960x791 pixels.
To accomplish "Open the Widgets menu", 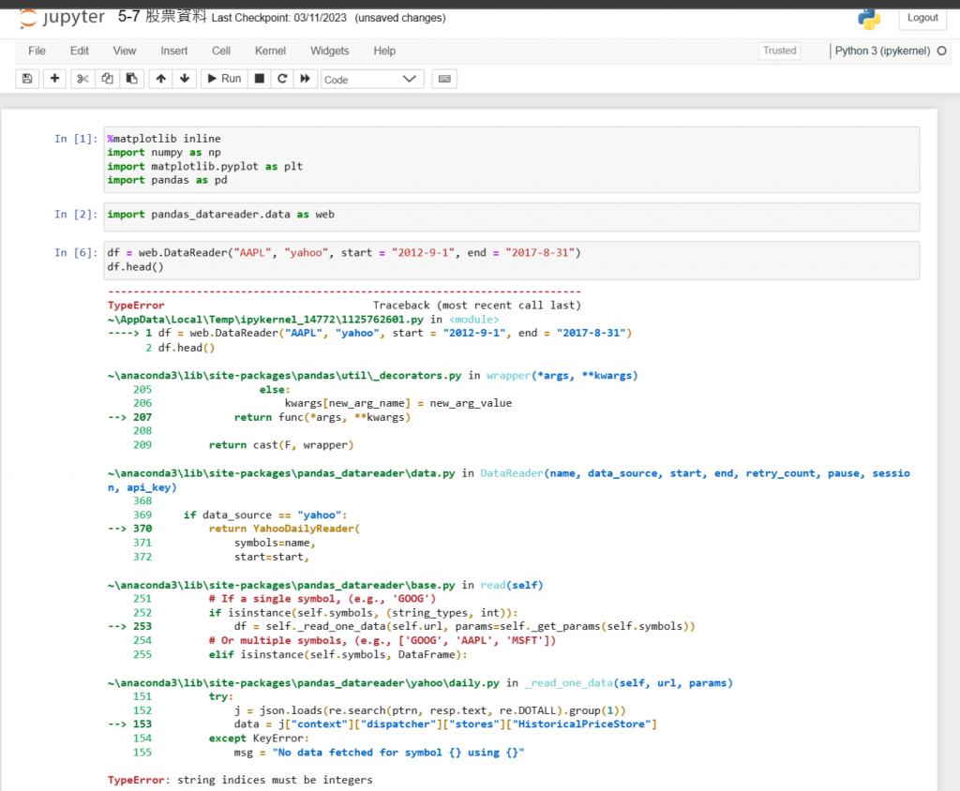I will click(329, 51).
